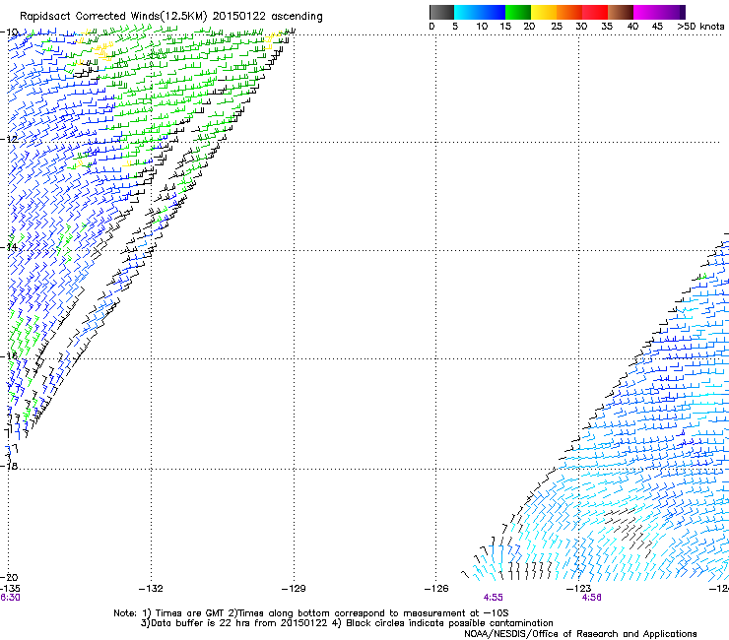Click the brown 35-40 knots legend swatch

pos(621,12)
